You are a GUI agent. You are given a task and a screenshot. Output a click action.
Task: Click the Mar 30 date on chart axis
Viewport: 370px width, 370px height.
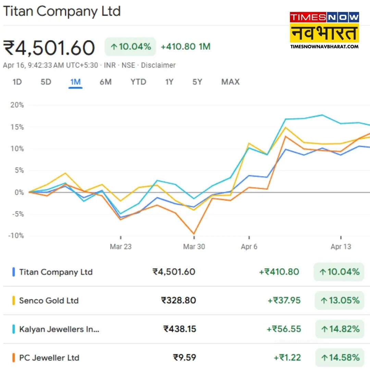click(194, 247)
